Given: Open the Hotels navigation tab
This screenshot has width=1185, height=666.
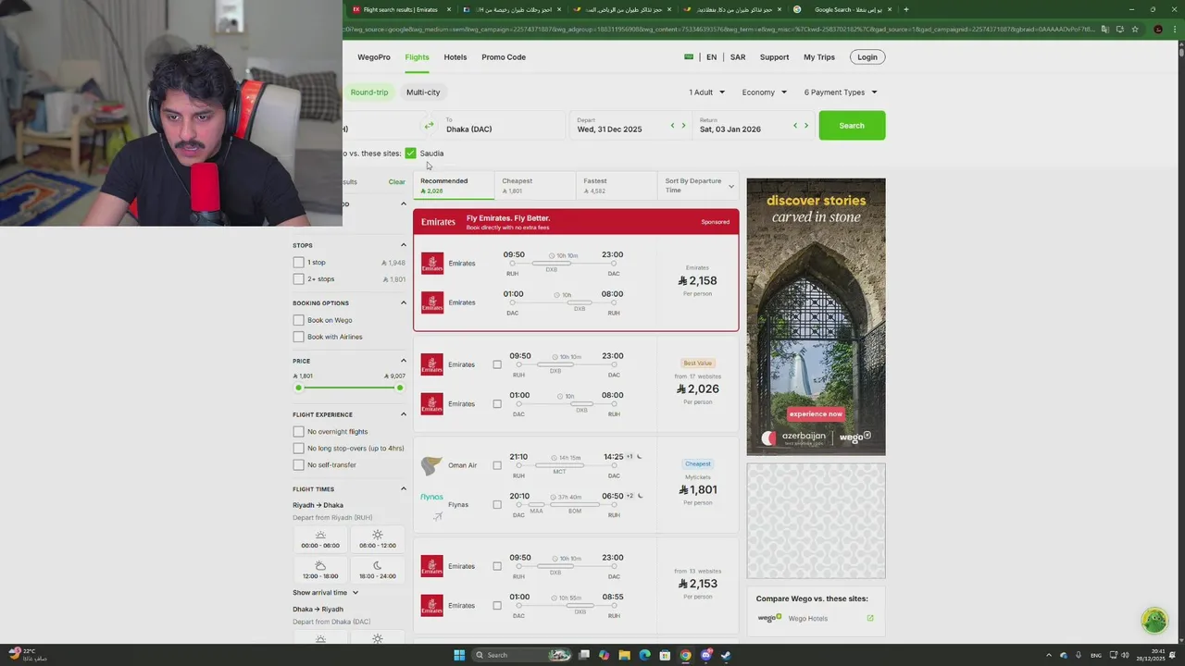Looking at the screenshot, I should pos(455,56).
